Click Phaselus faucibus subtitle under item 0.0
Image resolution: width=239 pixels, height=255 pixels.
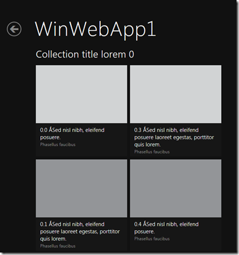coord(58,144)
